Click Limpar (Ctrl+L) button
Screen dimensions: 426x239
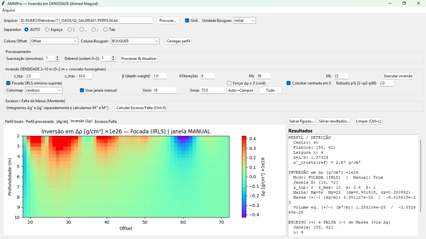369,121
